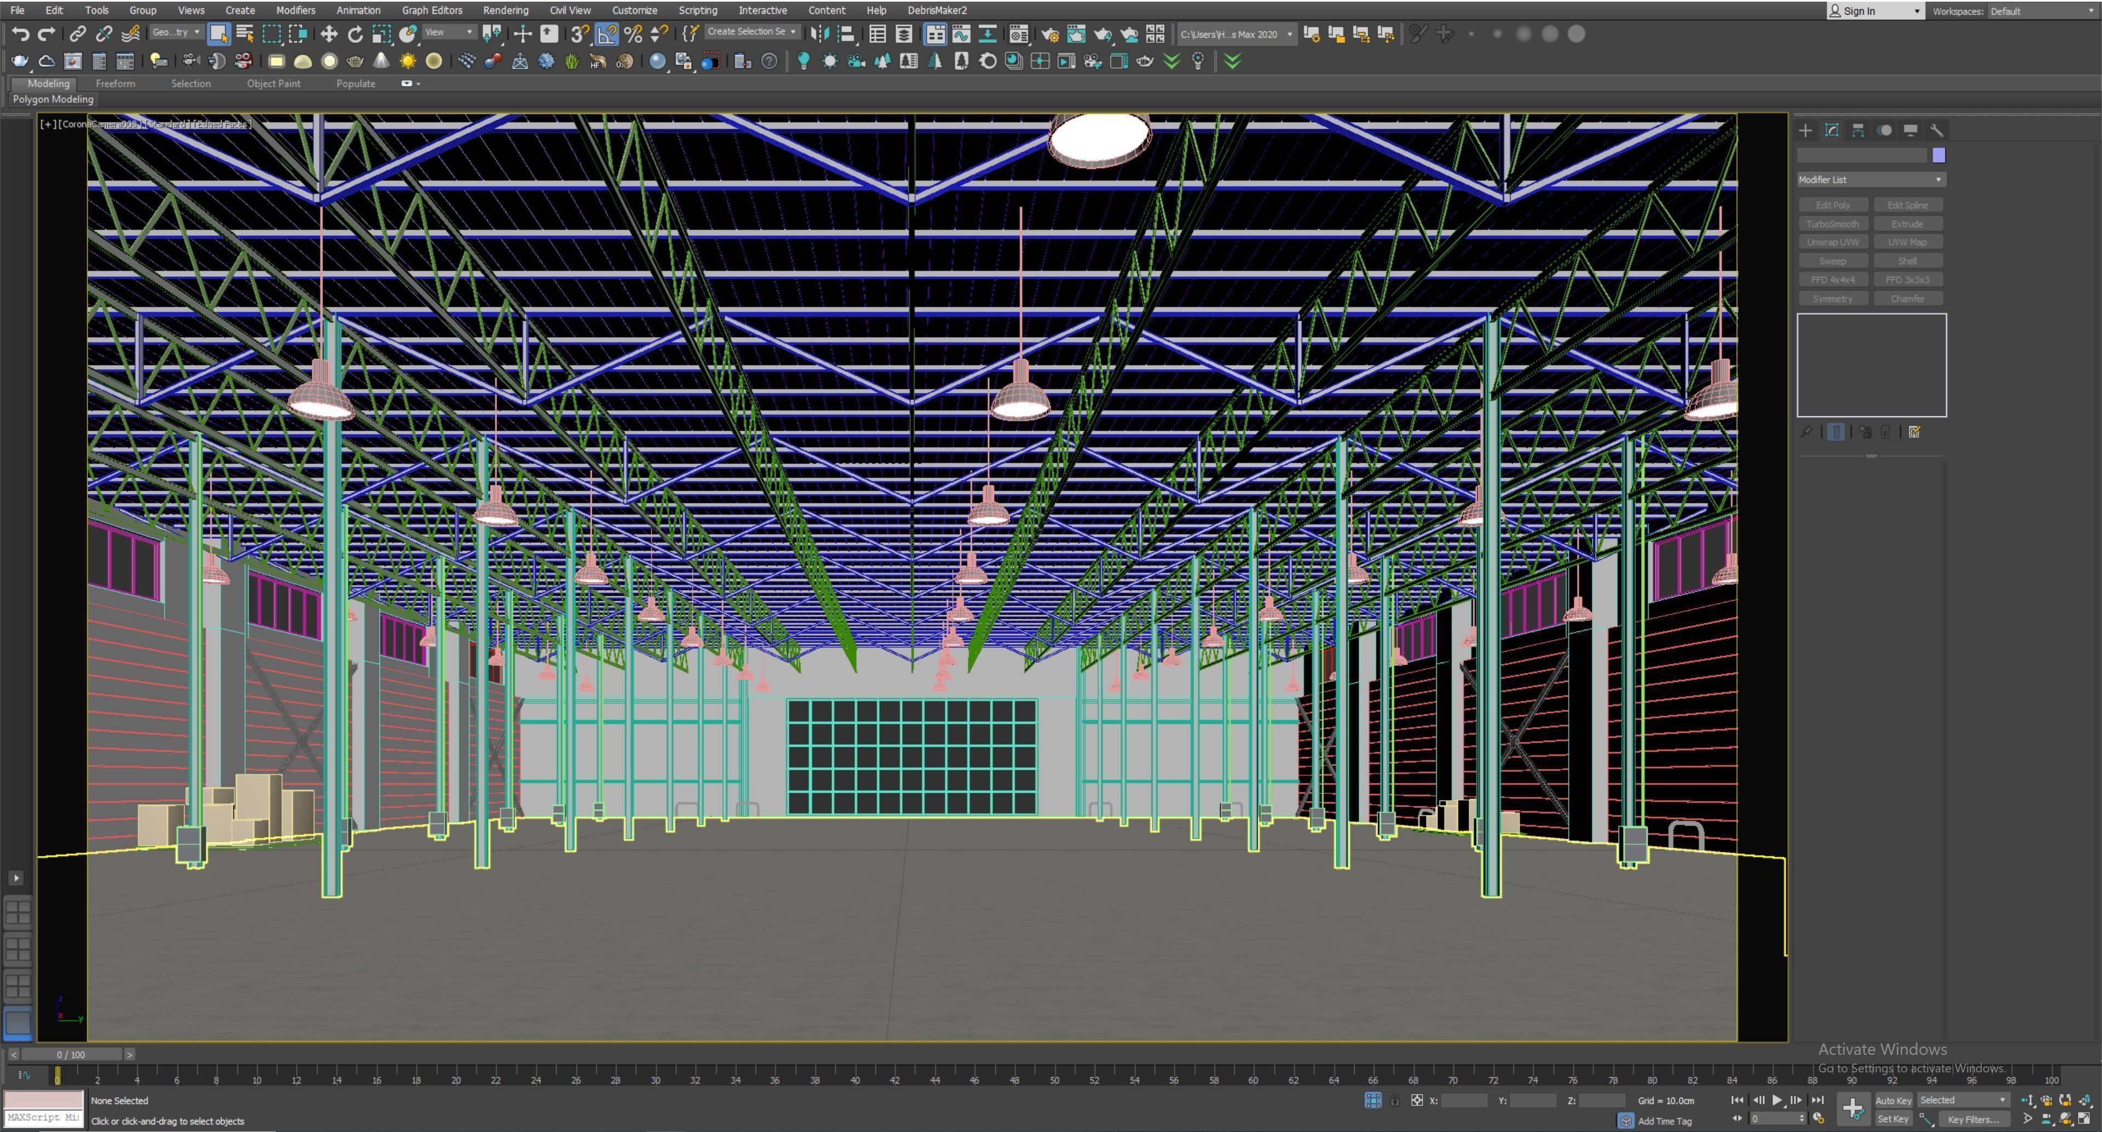Open the Hierarchy command panel tab
Image resolution: width=2102 pixels, height=1132 pixels.
[x=1858, y=131]
